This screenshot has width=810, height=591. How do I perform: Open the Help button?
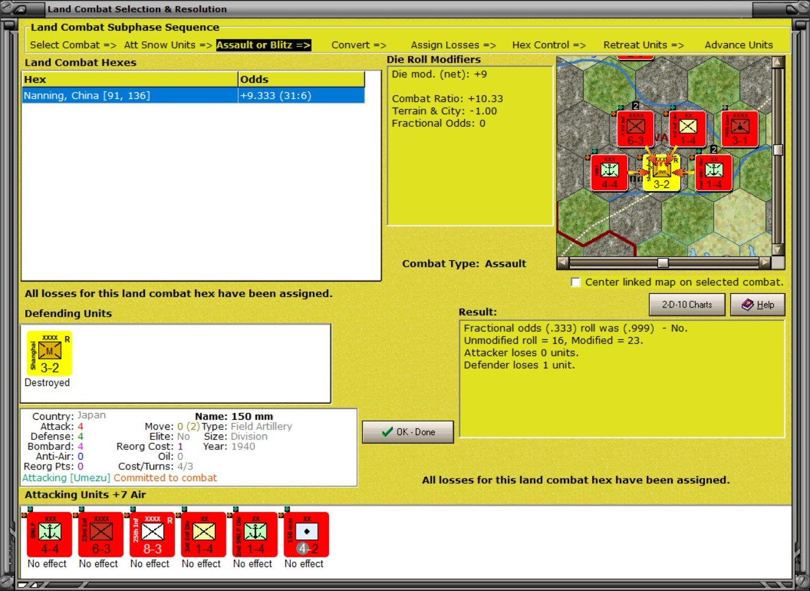(x=758, y=304)
